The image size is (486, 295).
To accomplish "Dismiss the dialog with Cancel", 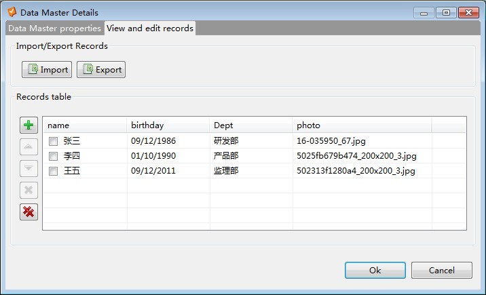I will [x=441, y=270].
